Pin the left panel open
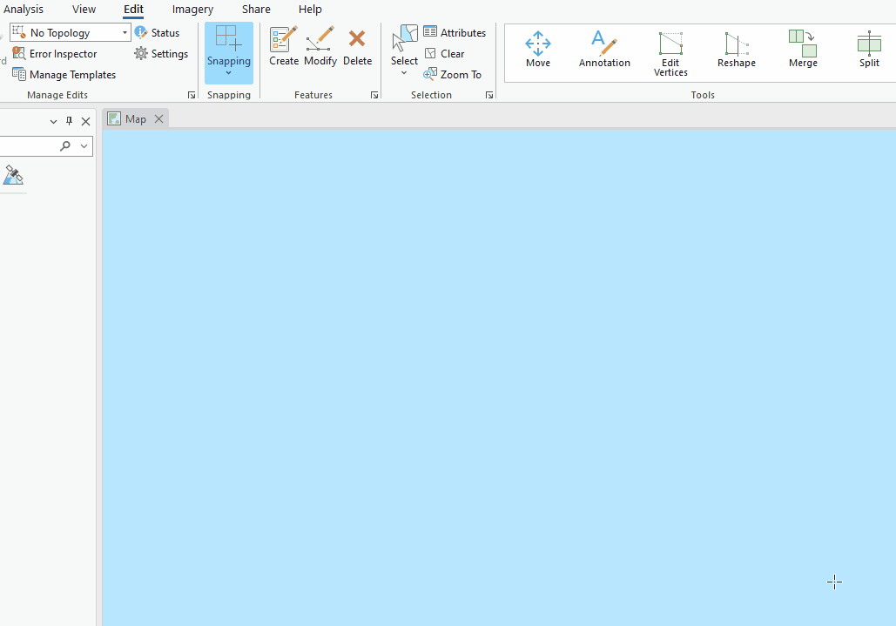 coord(69,121)
